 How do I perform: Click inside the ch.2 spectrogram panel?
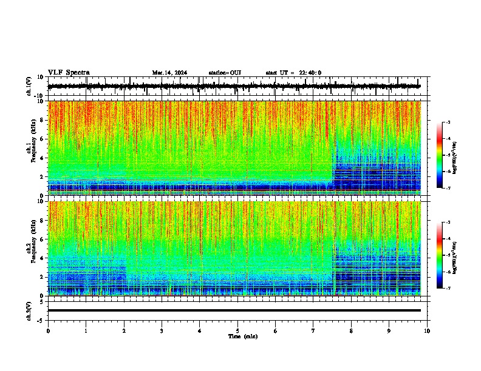[234, 249]
